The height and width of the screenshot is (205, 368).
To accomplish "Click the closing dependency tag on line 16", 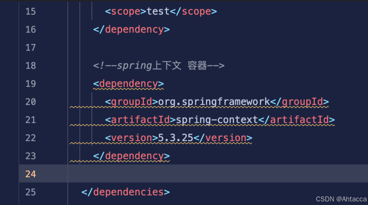I will pyautogui.click(x=131, y=30).
